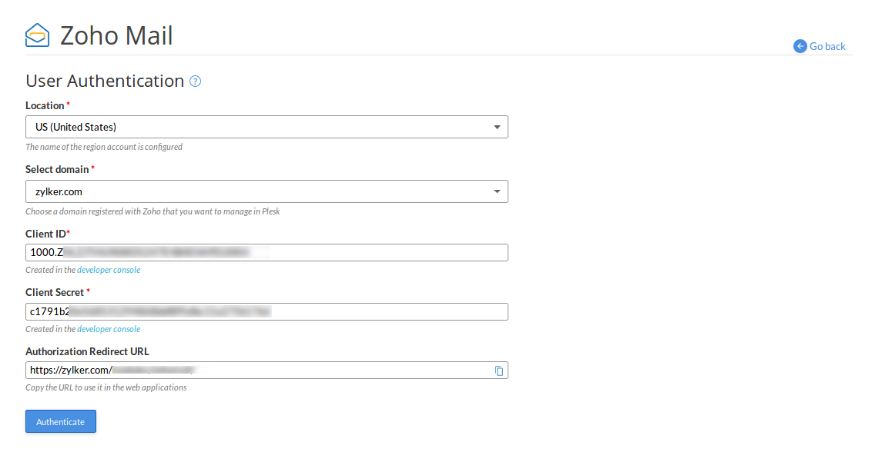Viewport: 892px width, 472px height.
Task: Copy the Authorization Redirect URL via copy icon
Action: [x=499, y=371]
